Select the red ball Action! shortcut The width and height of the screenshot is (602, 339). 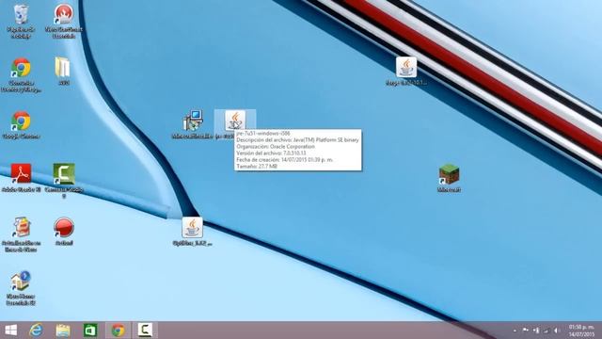click(x=63, y=228)
